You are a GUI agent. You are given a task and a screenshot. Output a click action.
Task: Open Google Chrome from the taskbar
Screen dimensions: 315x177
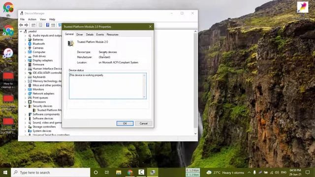130,173
